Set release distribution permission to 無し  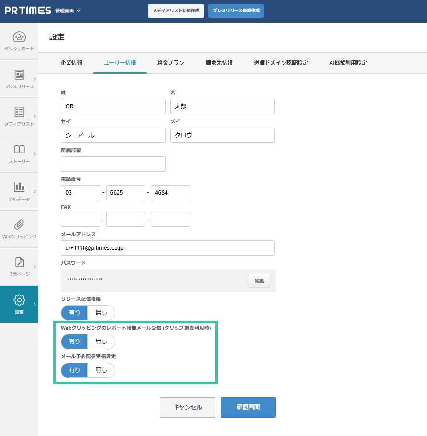[101, 313]
